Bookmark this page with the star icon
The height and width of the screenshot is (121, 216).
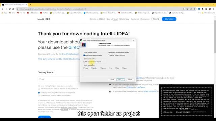pos(195,9)
